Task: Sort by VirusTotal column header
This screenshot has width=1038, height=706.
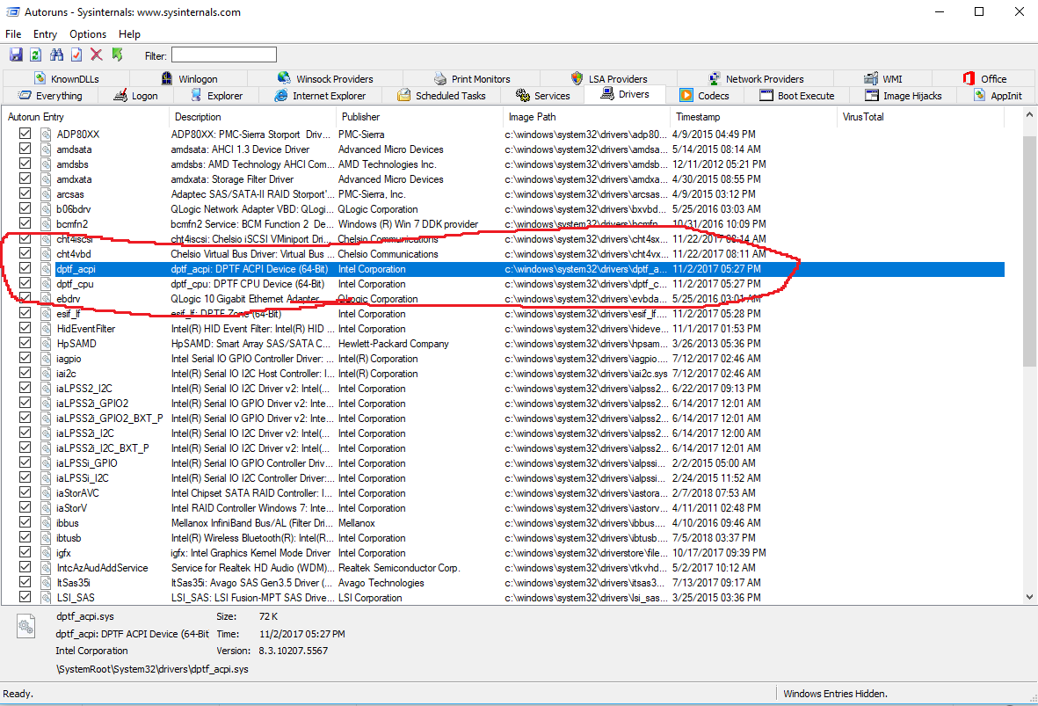Action: [921, 117]
